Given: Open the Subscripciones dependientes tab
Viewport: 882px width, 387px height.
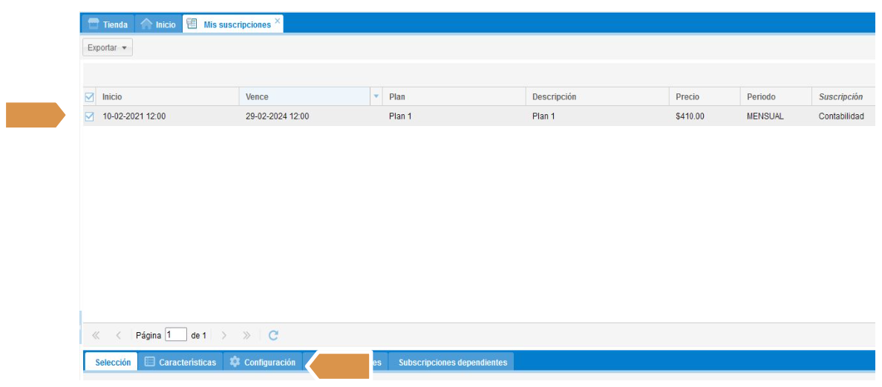Looking at the screenshot, I should 452,363.
